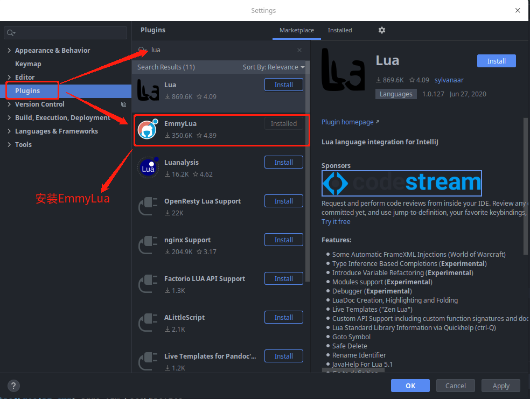Click the nginx Support plug icon
530x399 pixels.
click(148, 245)
